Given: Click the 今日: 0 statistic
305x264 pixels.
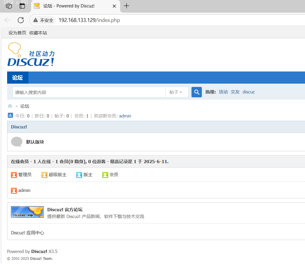Looking at the screenshot, I should coord(22,116).
